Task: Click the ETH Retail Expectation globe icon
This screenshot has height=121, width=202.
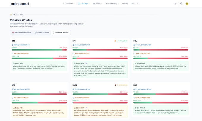Action: tap(73, 45)
